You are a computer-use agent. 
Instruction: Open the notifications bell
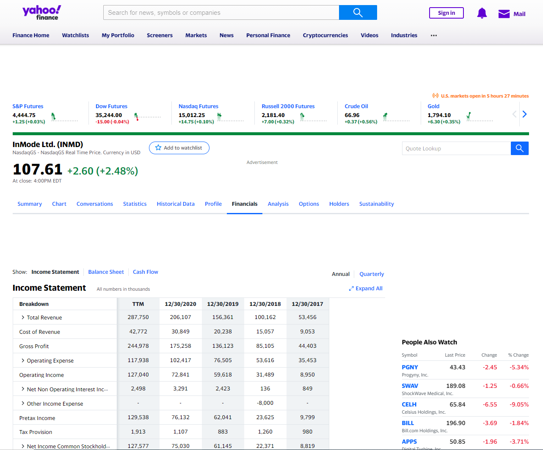pyautogui.click(x=482, y=13)
